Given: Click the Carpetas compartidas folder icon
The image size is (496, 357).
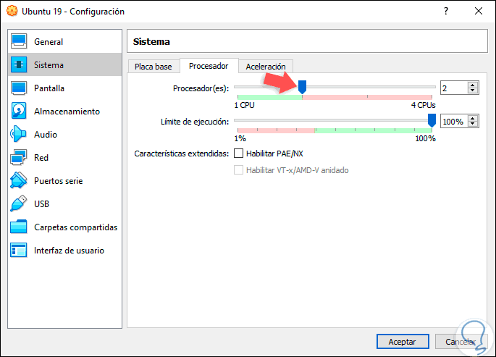Looking at the screenshot, I should (x=19, y=227).
